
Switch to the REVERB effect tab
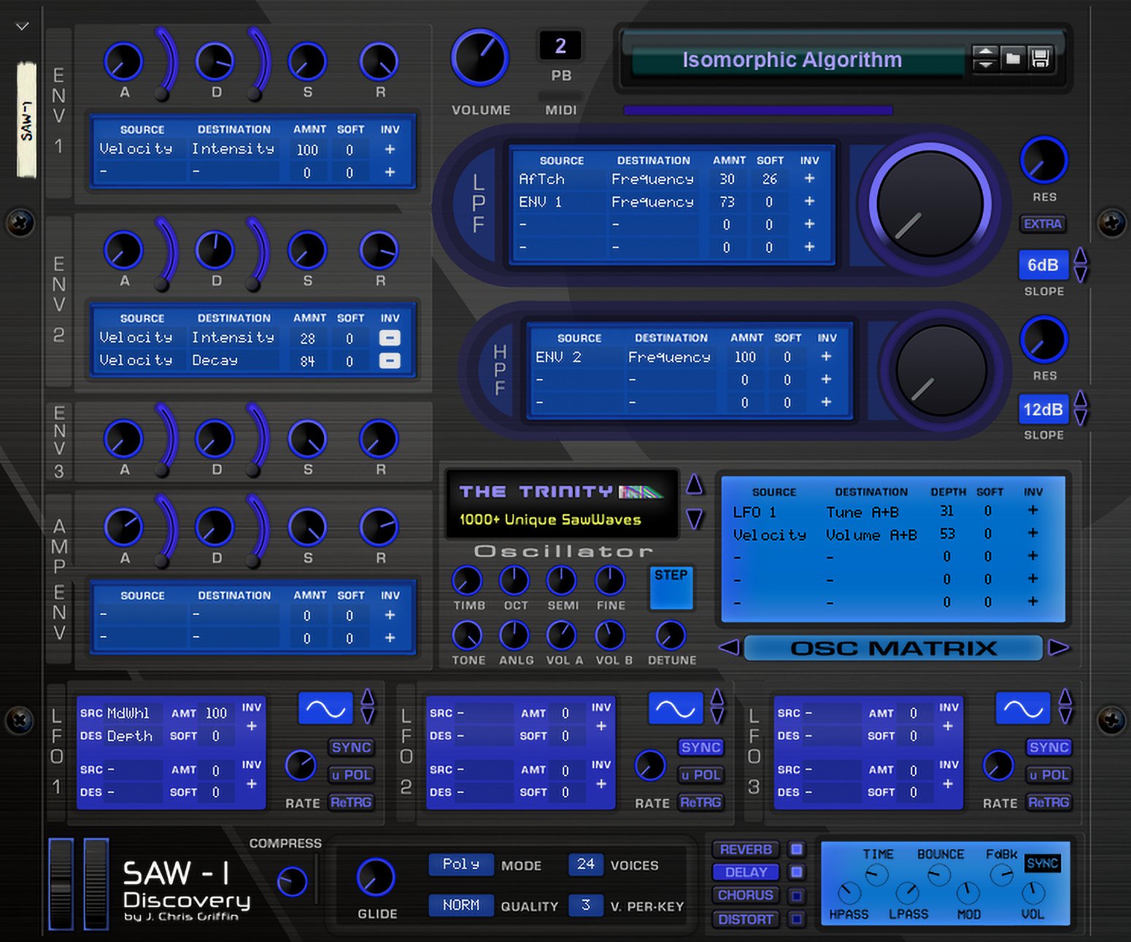745,849
